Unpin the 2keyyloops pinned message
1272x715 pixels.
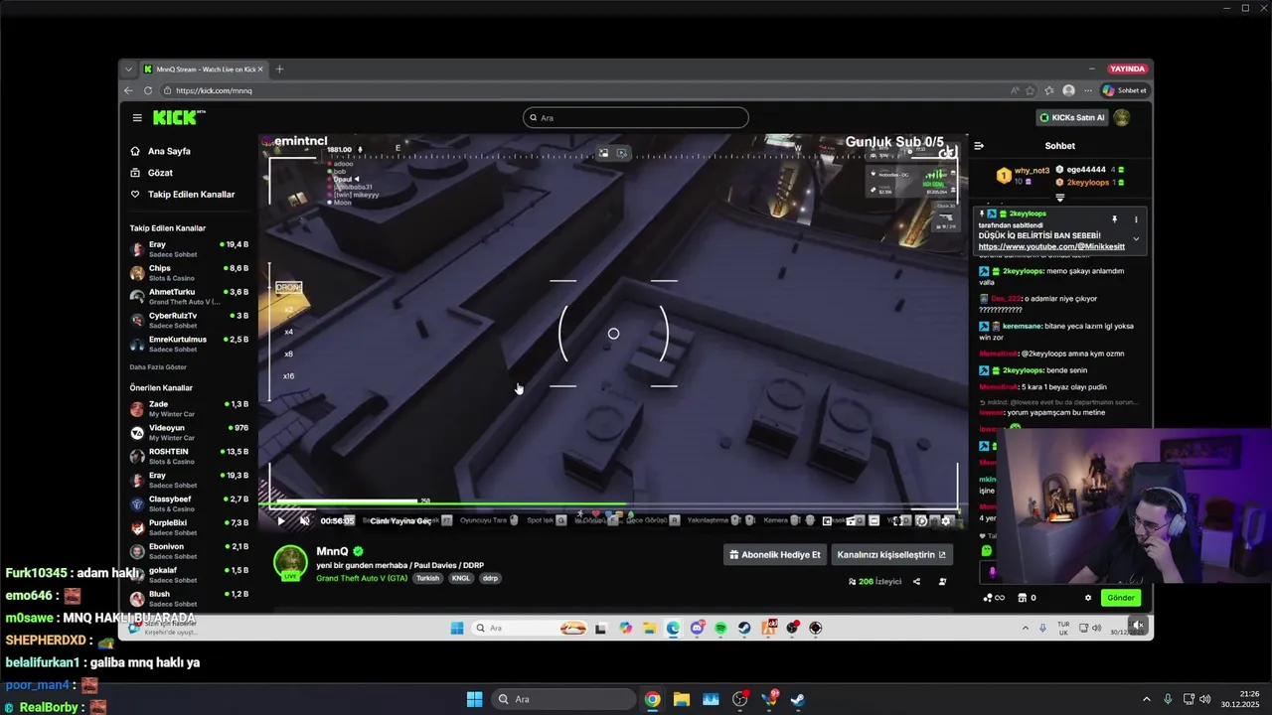1114,219
